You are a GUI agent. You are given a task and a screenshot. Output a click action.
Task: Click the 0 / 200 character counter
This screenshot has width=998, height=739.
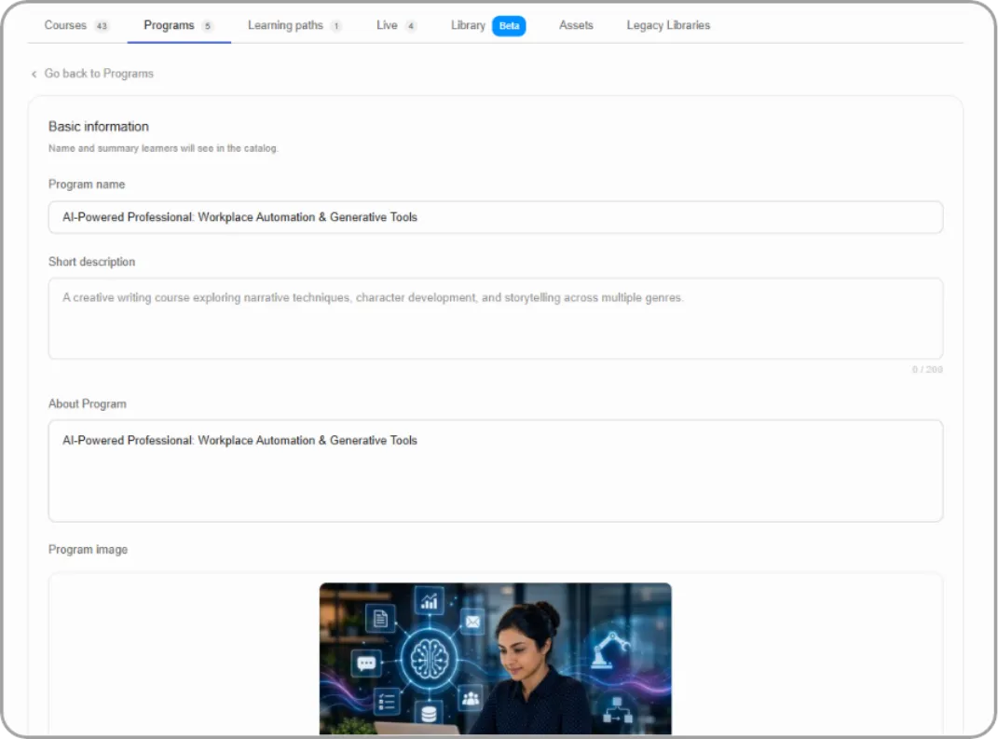(926, 370)
